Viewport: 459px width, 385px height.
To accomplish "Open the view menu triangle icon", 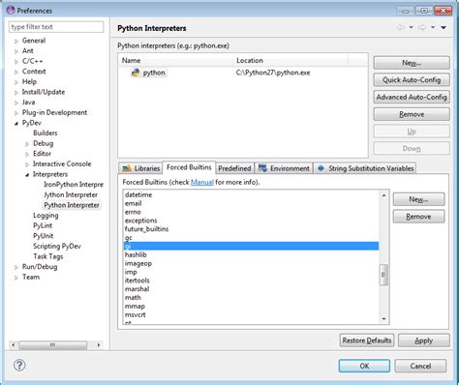I will (x=444, y=27).
